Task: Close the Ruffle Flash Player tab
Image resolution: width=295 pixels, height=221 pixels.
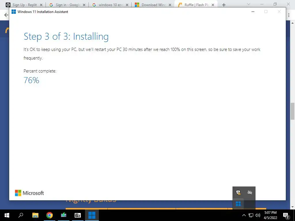Action: tap(213, 5)
